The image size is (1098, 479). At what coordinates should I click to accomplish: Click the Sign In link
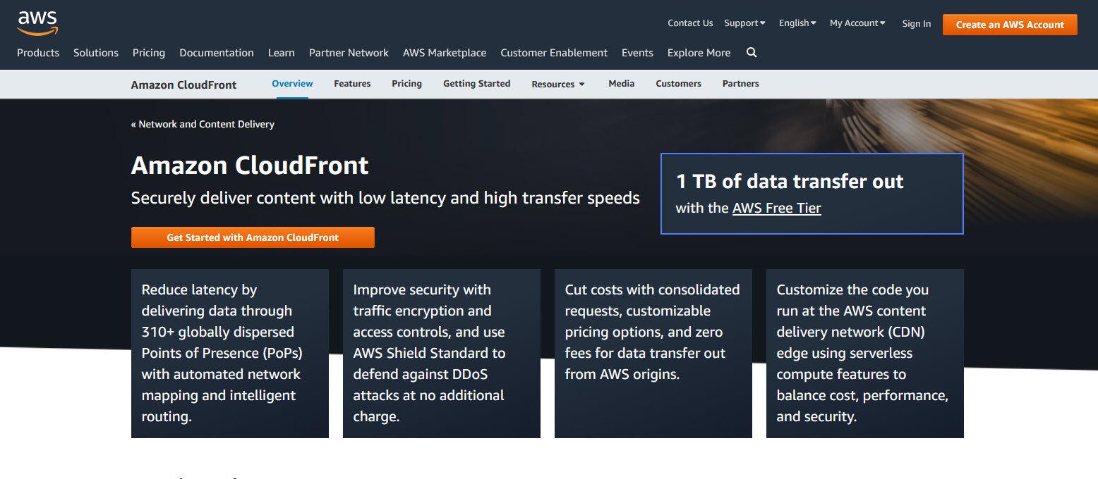point(916,24)
